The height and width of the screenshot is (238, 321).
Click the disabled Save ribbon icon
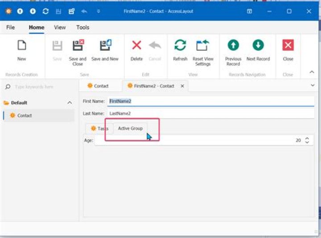(x=58, y=45)
